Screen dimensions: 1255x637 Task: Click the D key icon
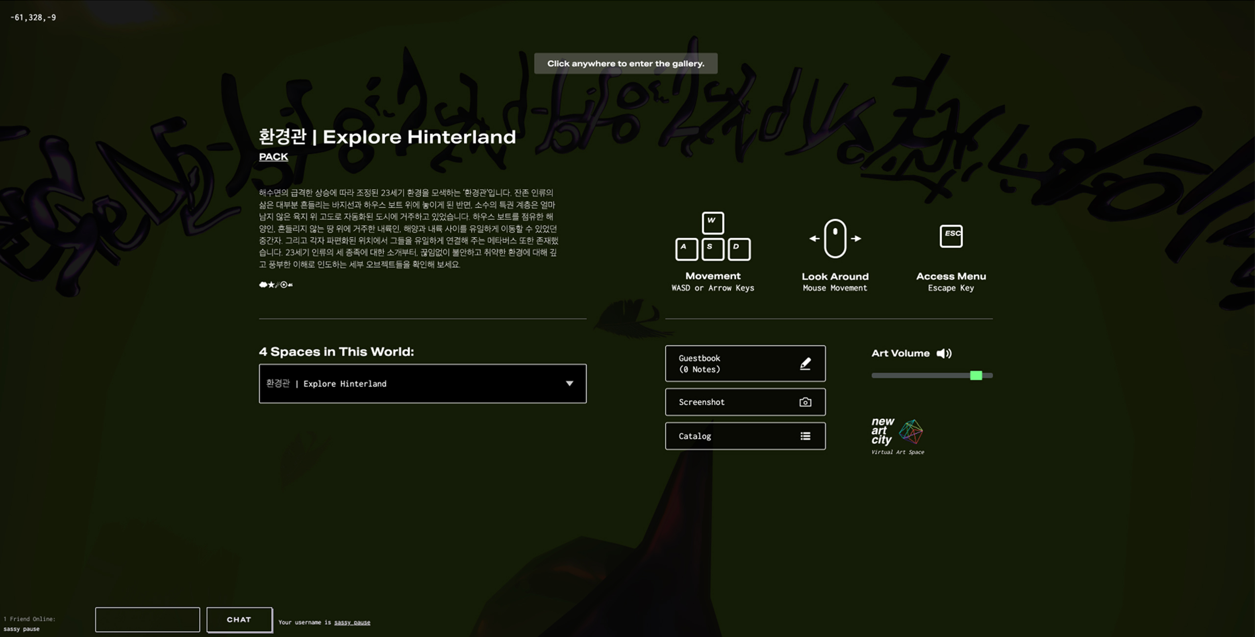[738, 249]
